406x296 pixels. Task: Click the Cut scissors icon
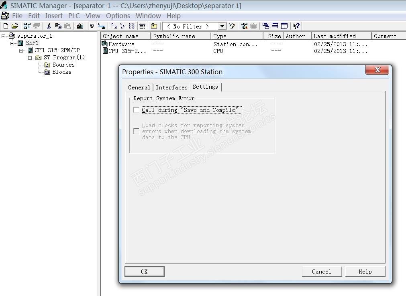tap(49, 26)
